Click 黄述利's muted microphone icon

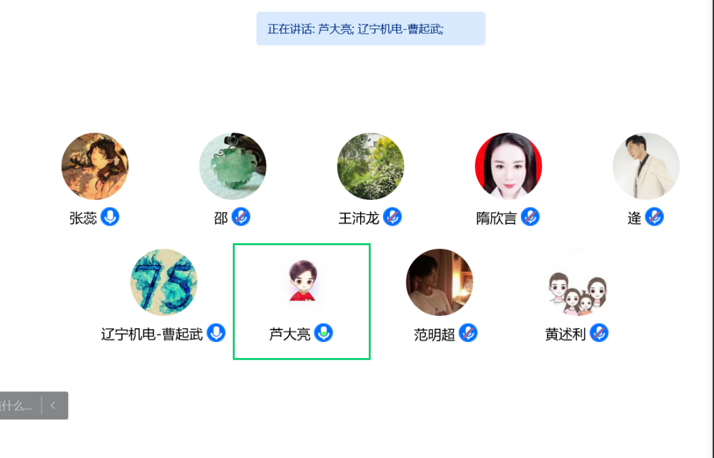599,333
